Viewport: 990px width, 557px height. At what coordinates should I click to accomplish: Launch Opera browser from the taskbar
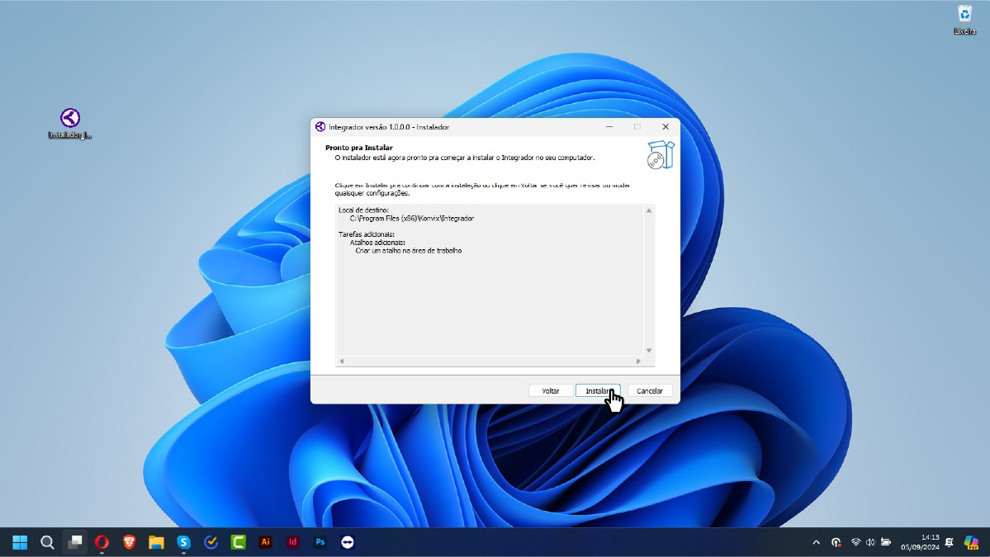point(102,542)
